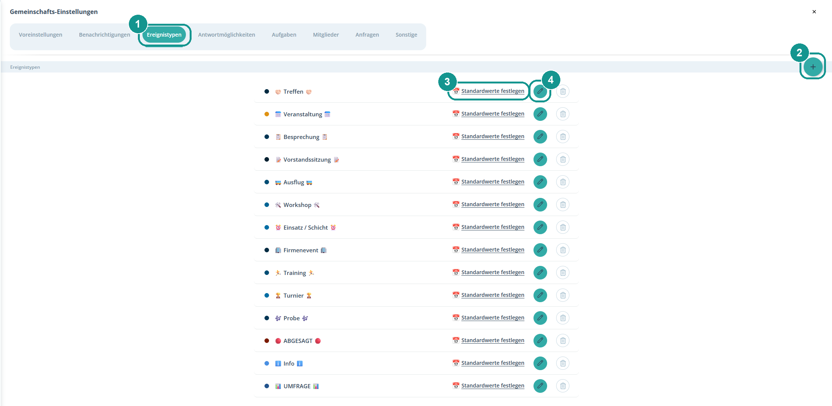Switch to the Mitglieder tab
Image resolution: width=832 pixels, height=406 pixels.
(x=326, y=35)
